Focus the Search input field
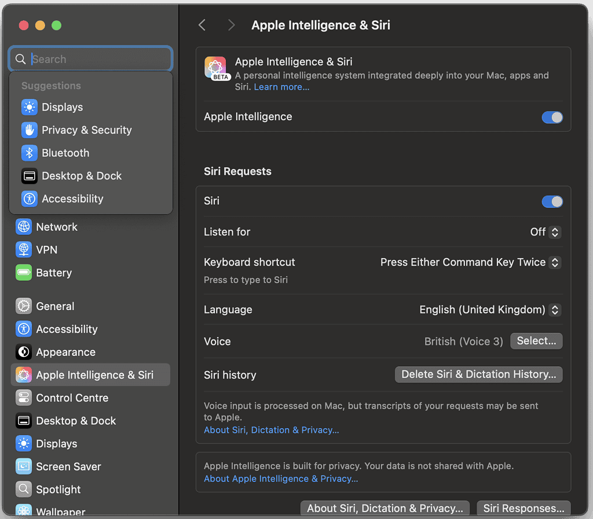The height and width of the screenshot is (519, 593). tap(98, 59)
